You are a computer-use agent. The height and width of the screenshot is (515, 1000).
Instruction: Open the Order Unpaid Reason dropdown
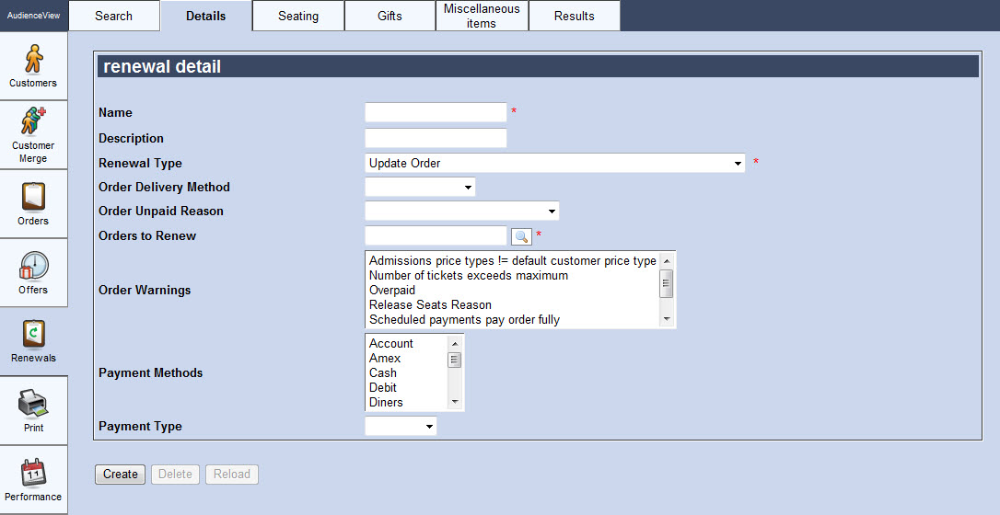(461, 211)
